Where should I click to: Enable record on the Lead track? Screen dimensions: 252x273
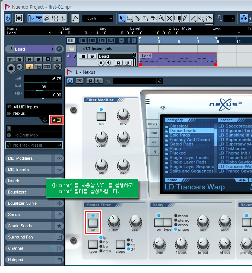[x=101, y=63]
